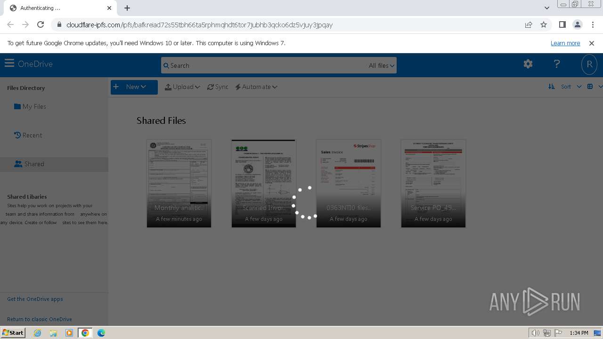Image resolution: width=603 pixels, height=339 pixels.
Task: Open the R account avatar
Action: point(589,65)
